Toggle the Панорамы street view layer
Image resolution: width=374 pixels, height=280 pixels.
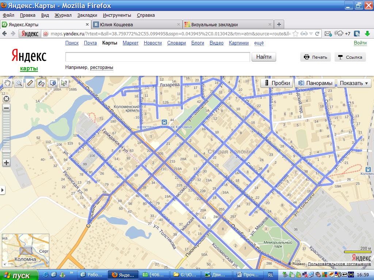pyautogui.click(x=315, y=83)
